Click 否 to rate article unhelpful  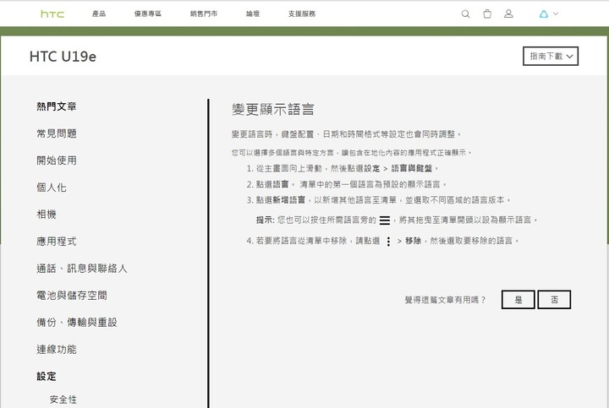[554, 299]
